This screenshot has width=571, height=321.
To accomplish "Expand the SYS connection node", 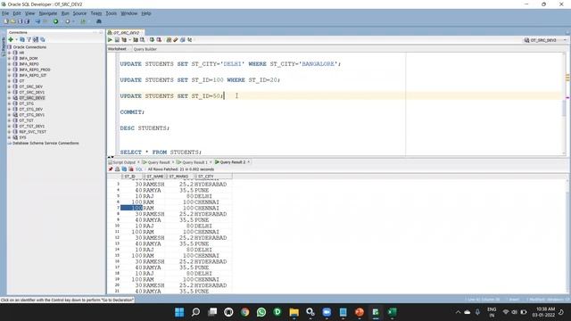I will (x=10, y=137).
